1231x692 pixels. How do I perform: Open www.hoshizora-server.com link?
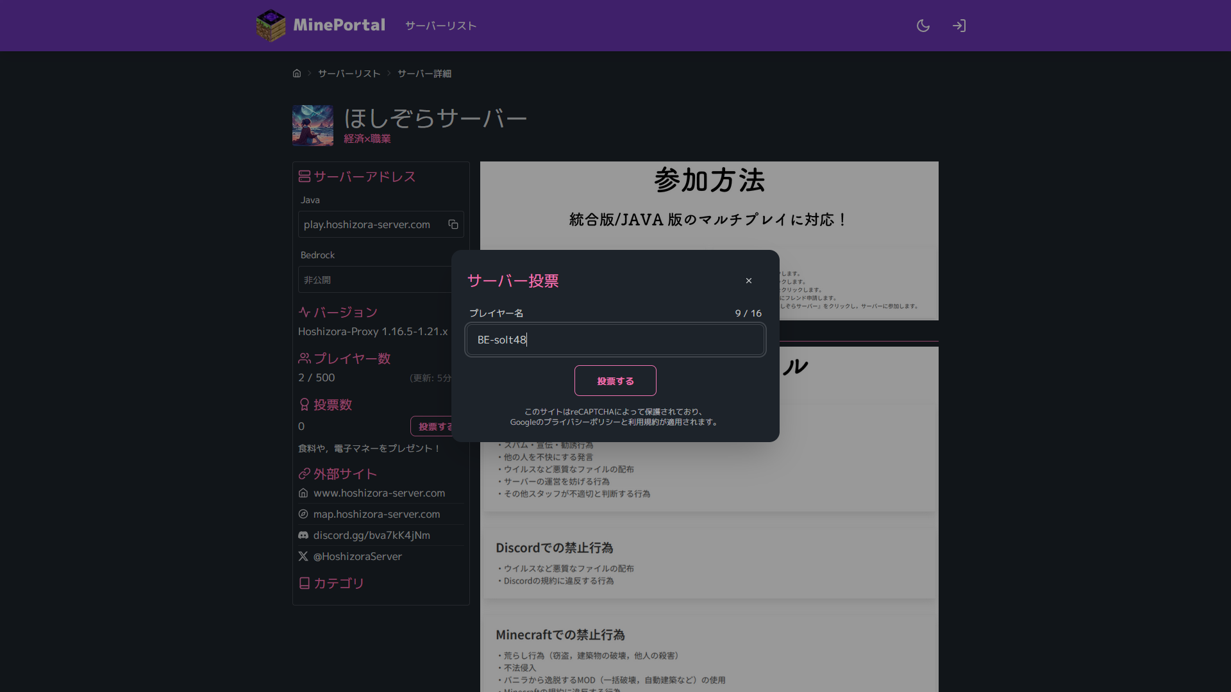(379, 493)
